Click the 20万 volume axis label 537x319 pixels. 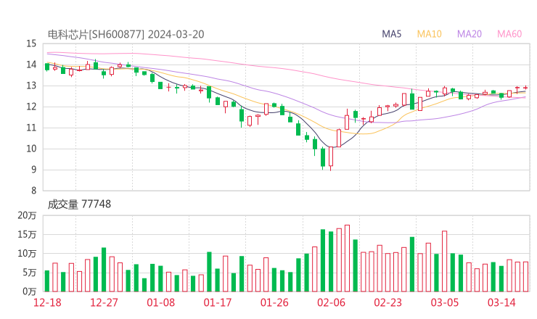[27, 215]
